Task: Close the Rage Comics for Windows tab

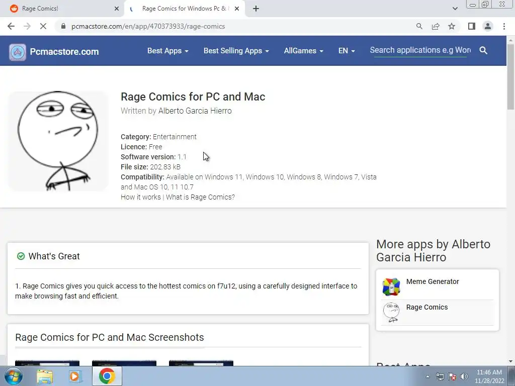Action: click(x=237, y=9)
